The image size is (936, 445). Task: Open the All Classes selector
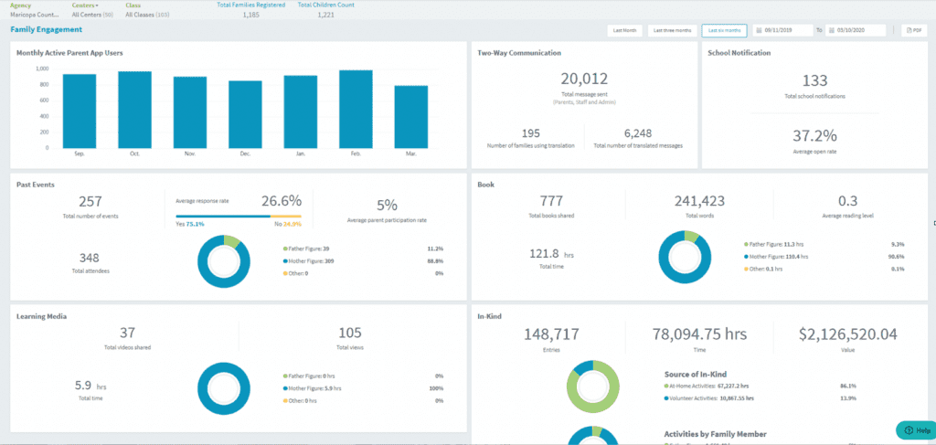click(x=147, y=15)
